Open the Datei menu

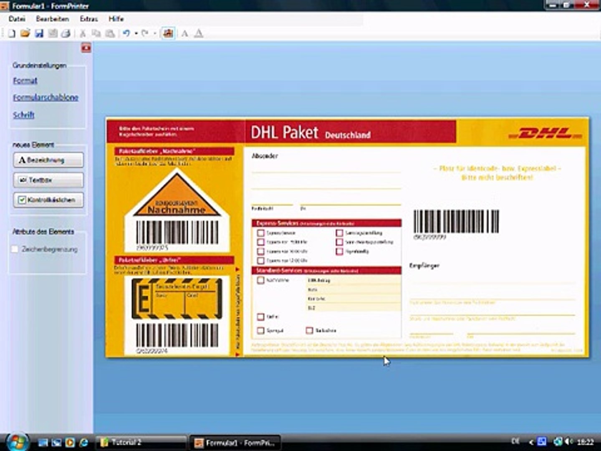pyautogui.click(x=17, y=19)
